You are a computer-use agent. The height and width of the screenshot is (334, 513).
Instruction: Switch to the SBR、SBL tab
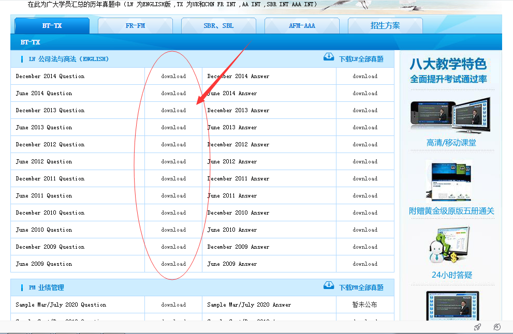tap(218, 25)
